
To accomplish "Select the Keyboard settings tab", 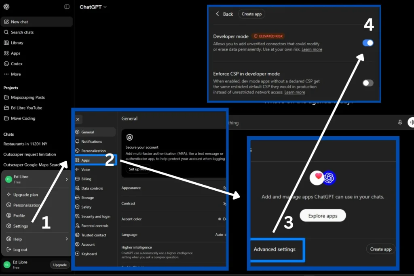I will 95,254.
